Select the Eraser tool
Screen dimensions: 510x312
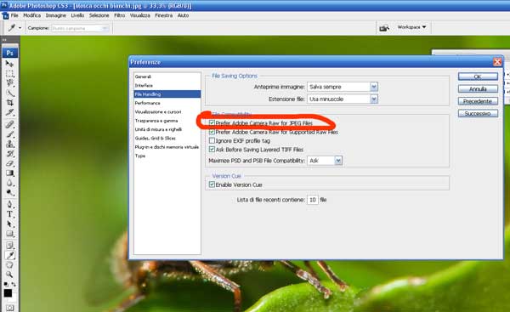(9, 163)
